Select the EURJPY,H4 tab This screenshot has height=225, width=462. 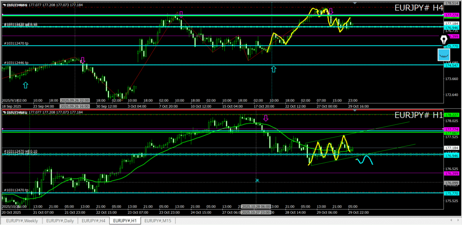click(x=95, y=220)
